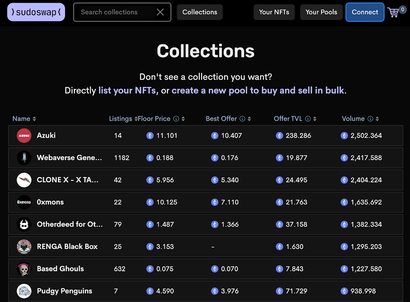
Task: Click ETH icon beside Otherdeed TVL 37.158
Action: click(280, 224)
